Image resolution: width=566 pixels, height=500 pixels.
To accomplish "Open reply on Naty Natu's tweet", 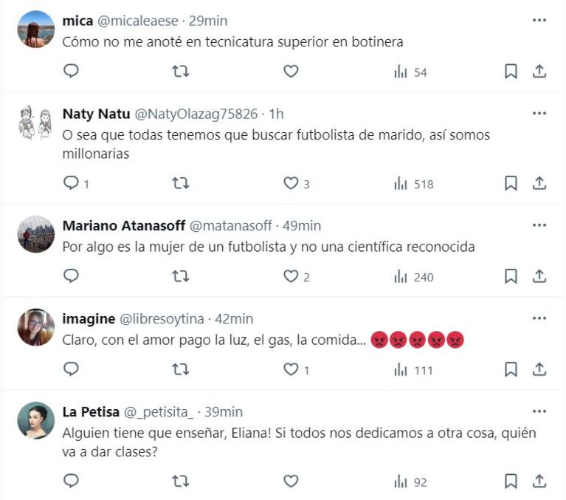I will (x=72, y=183).
